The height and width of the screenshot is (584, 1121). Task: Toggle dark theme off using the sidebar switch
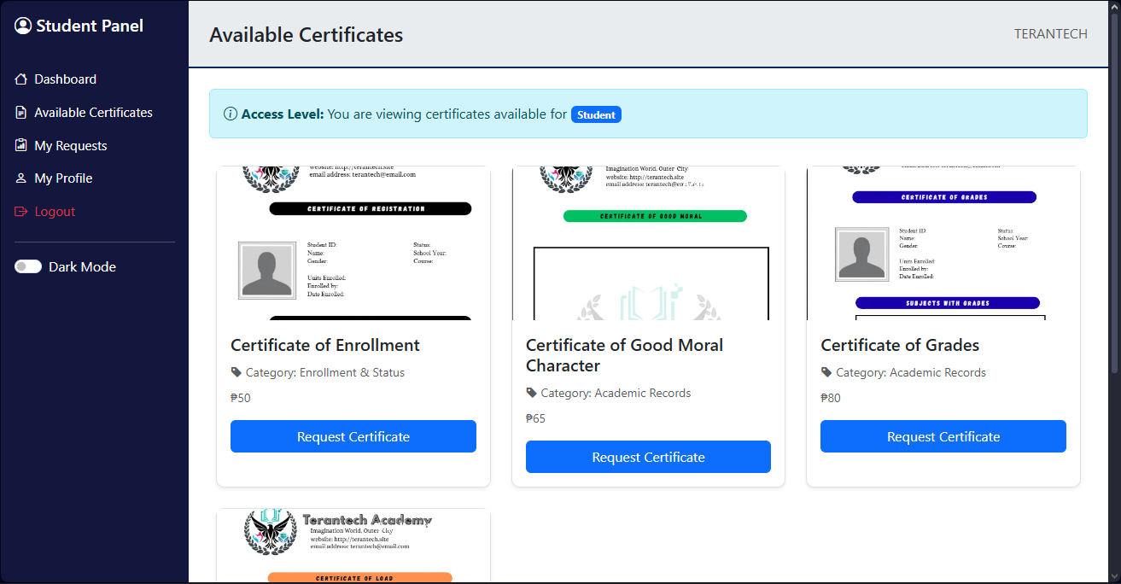28,266
